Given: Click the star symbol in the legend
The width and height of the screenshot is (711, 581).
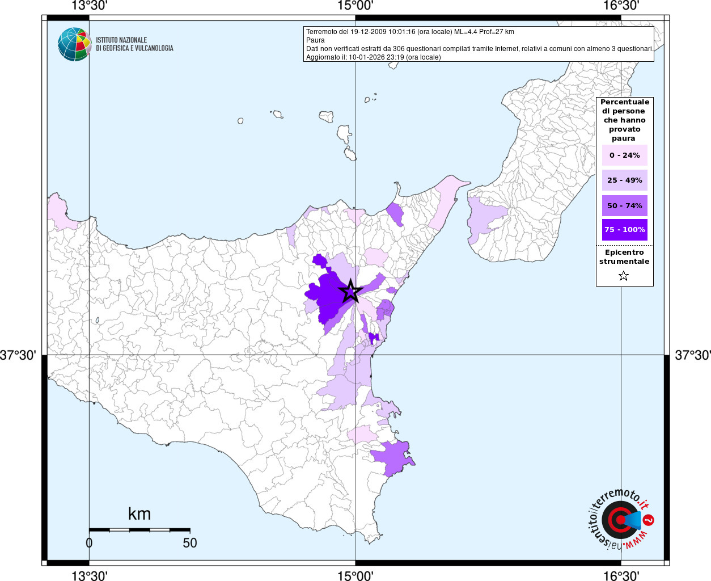Looking at the screenshot, I should click(x=624, y=276).
